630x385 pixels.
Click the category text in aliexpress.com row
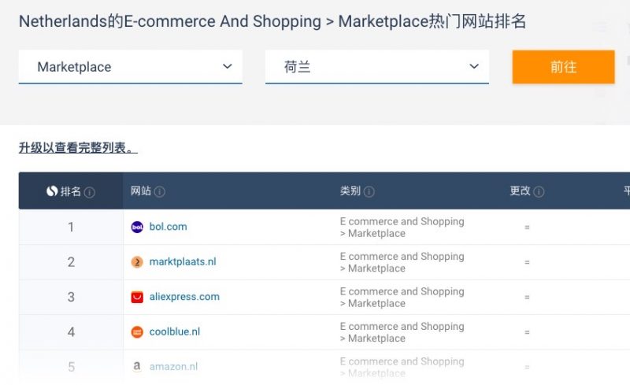pyautogui.click(x=402, y=298)
